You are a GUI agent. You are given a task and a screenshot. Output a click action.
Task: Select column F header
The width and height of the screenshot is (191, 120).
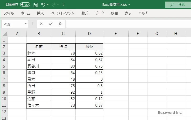tap(138, 34)
